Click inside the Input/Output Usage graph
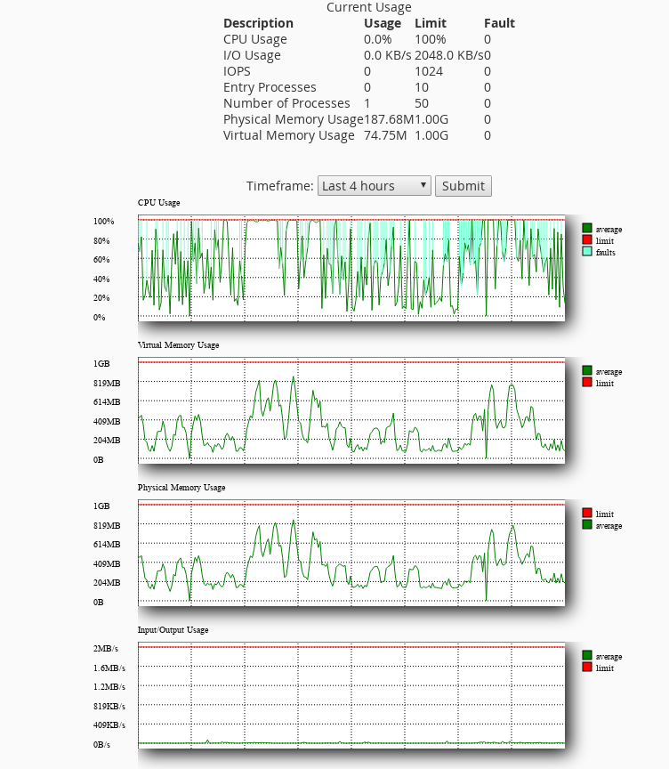Screen dimensions: 669x769 click(351, 695)
